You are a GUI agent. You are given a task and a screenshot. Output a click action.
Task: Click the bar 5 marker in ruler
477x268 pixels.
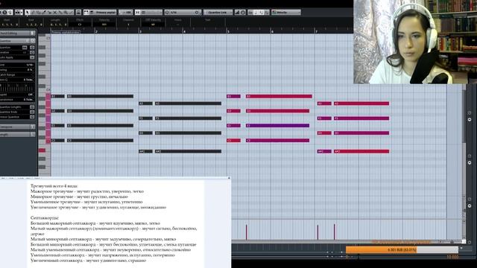click(228, 31)
